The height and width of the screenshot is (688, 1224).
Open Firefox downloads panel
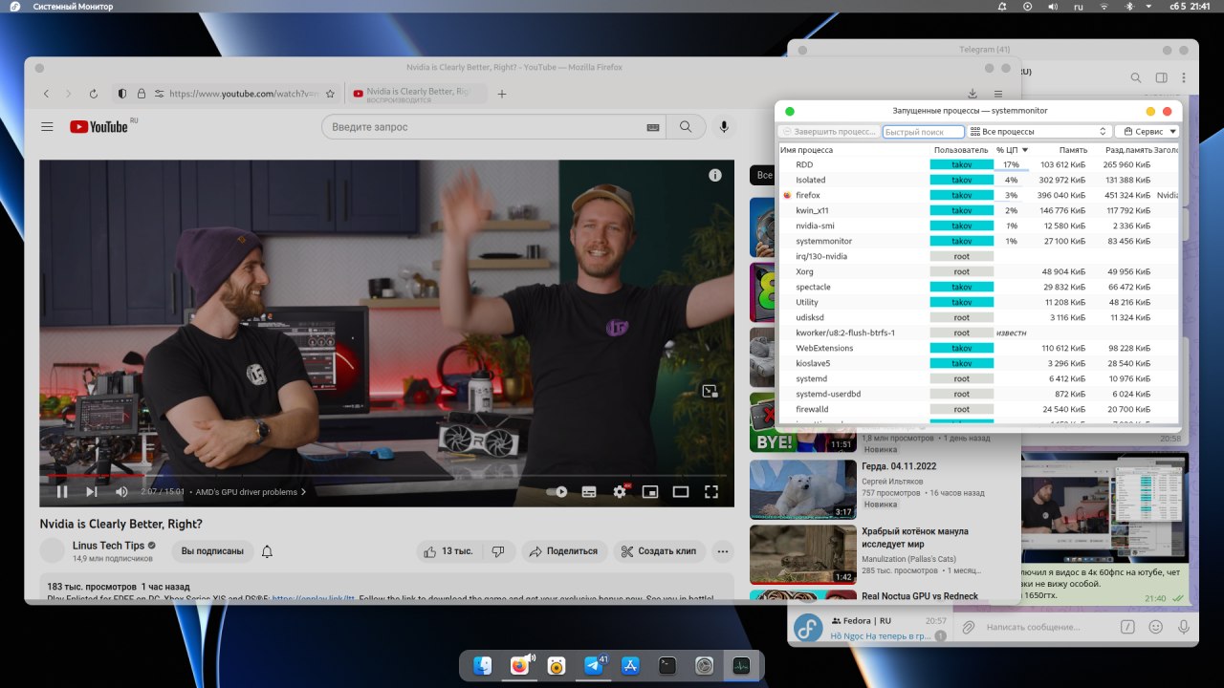(x=973, y=94)
